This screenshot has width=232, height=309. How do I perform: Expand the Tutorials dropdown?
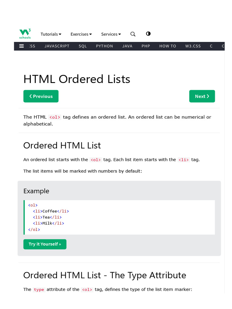[x=51, y=34]
